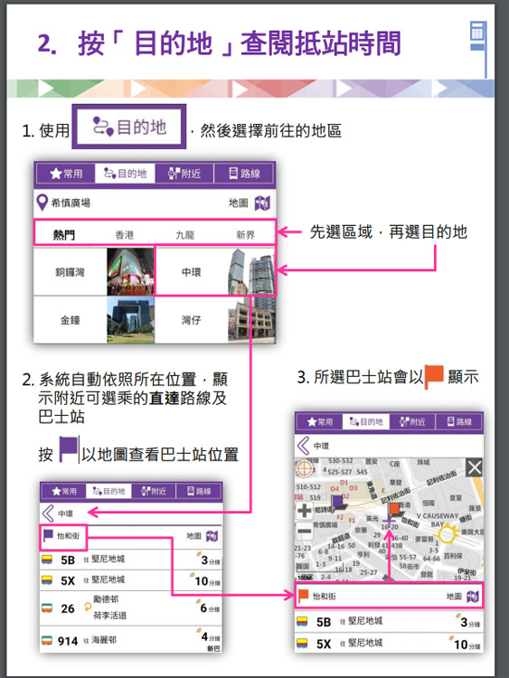The height and width of the screenshot is (678, 509).
Task: Click the purple location pin icon
Action: (42, 202)
